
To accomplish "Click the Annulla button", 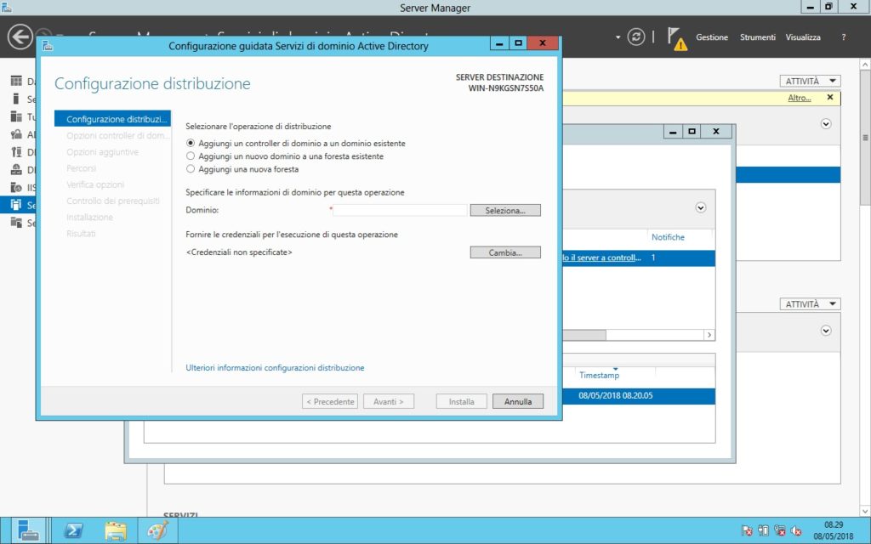I will (x=518, y=401).
